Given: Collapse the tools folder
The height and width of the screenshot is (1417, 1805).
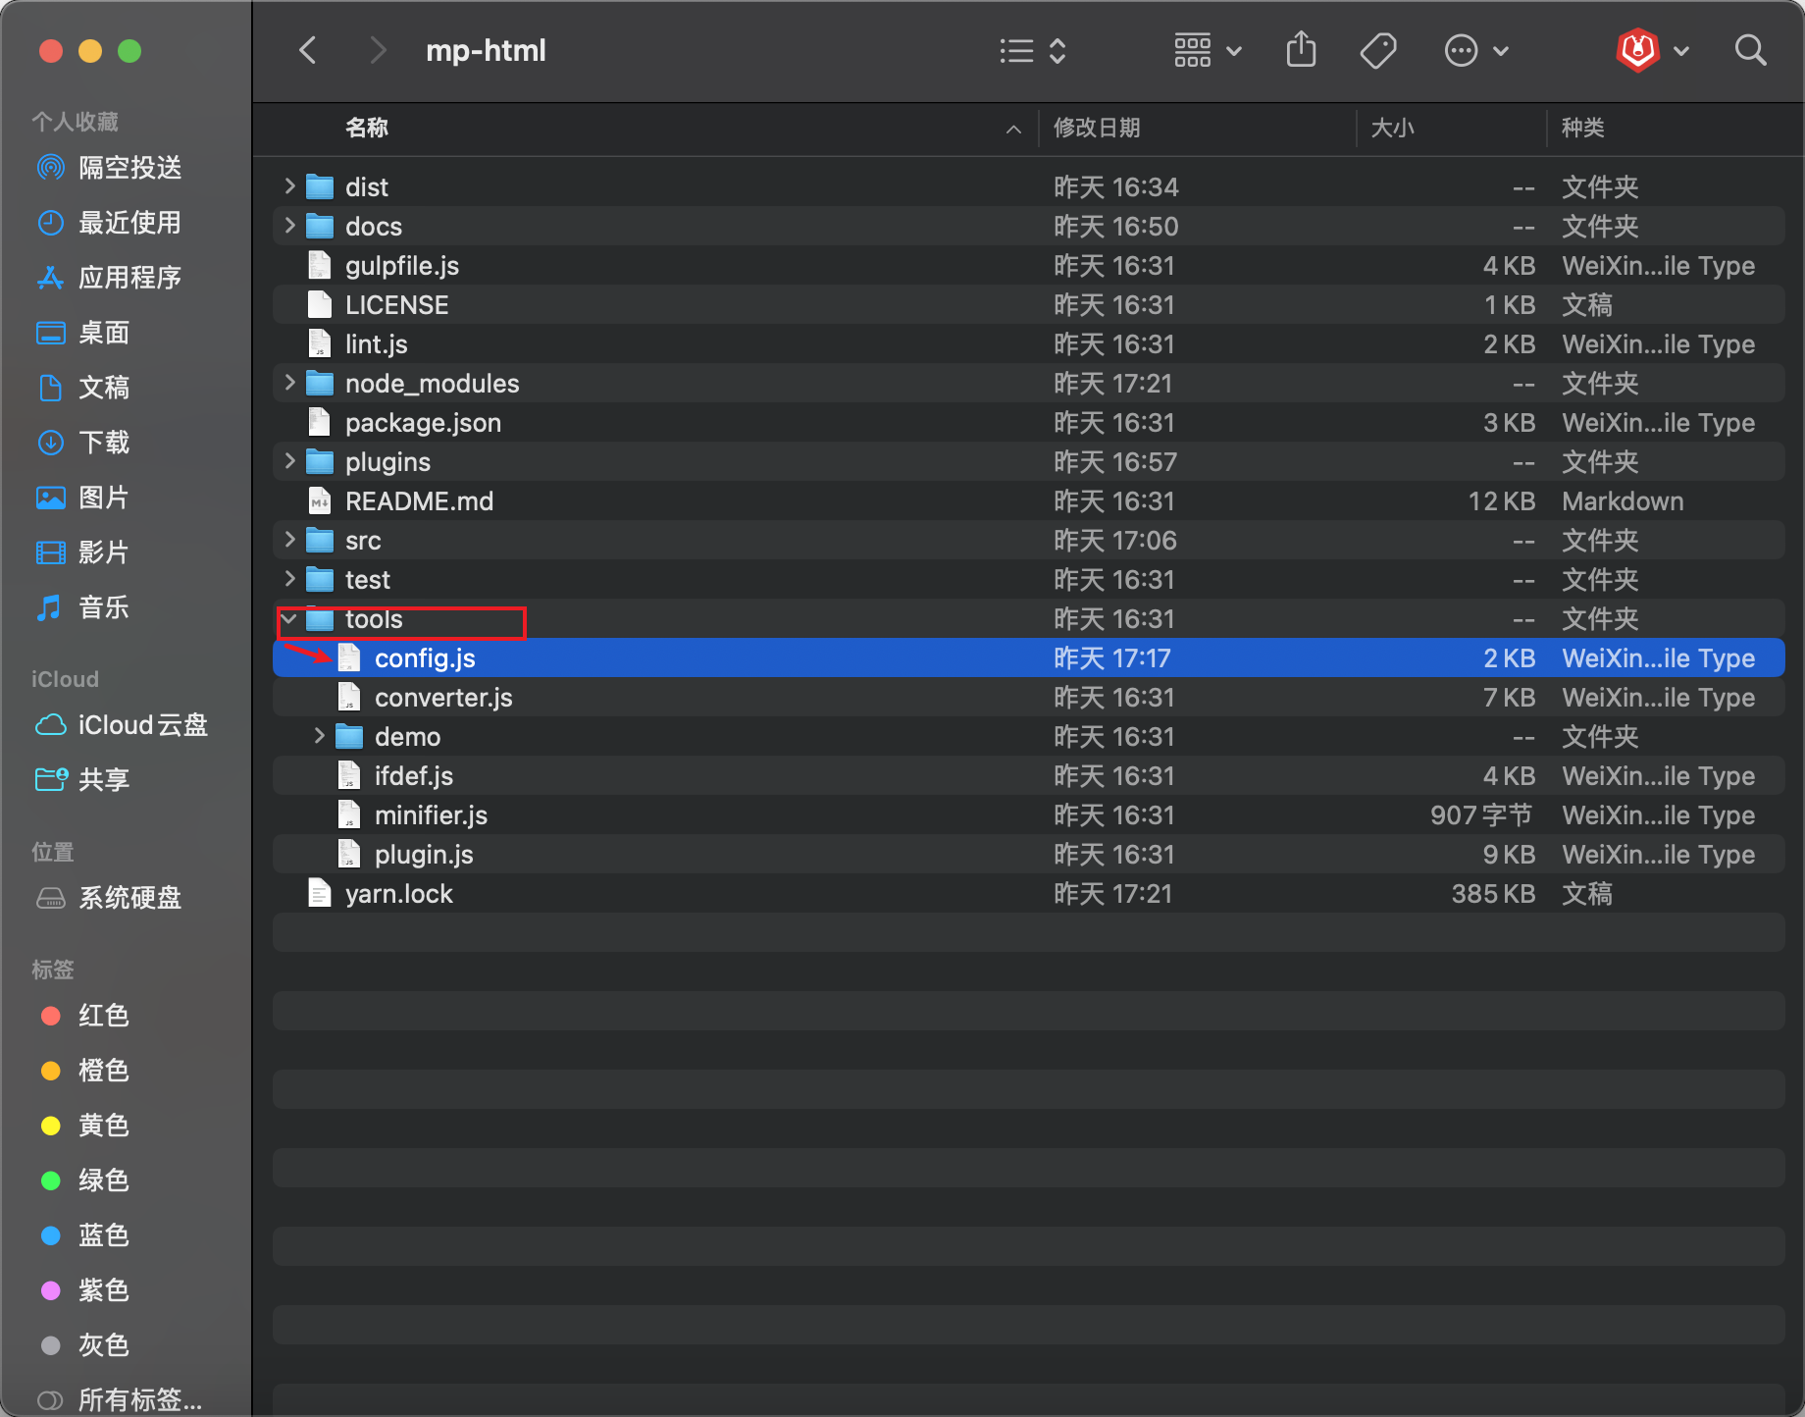Looking at the screenshot, I should pos(289,618).
